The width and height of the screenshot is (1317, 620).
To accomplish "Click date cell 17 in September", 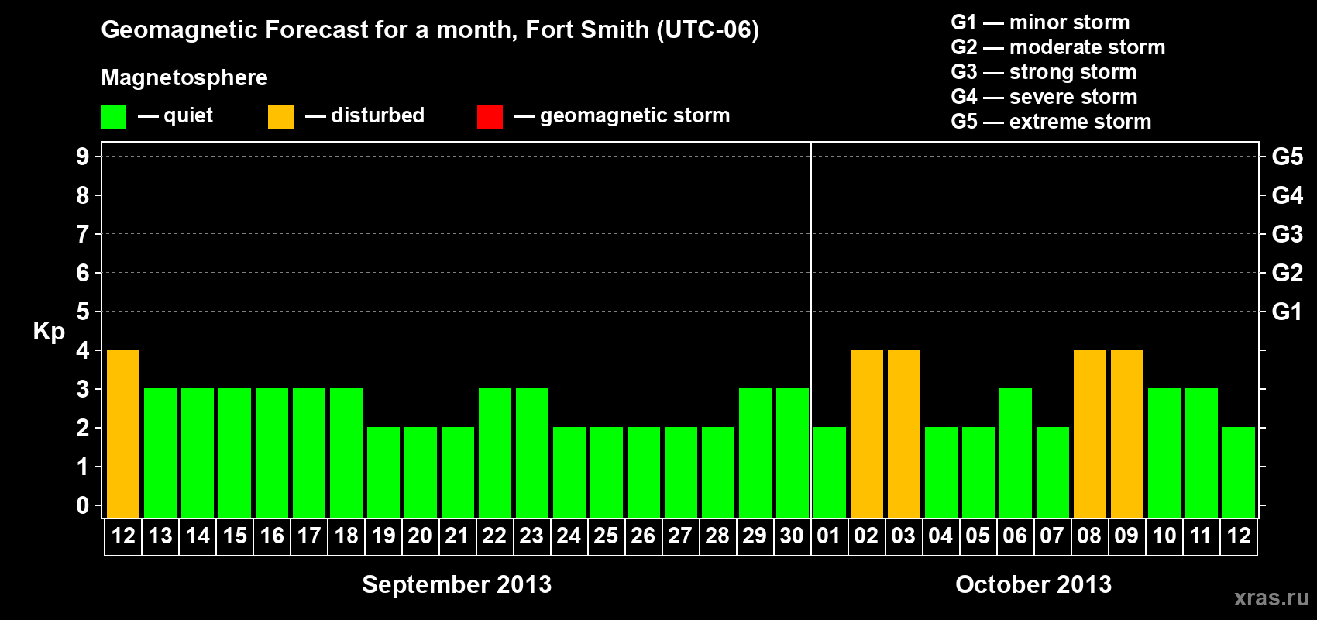I will click(x=309, y=536).
